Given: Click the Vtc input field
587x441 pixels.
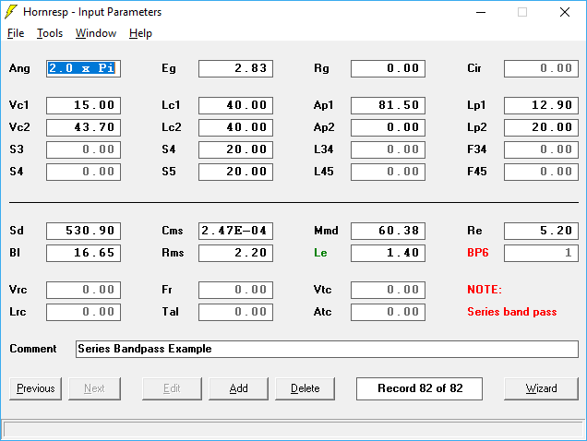Looking at the screenshot, I should click(389, 290).
